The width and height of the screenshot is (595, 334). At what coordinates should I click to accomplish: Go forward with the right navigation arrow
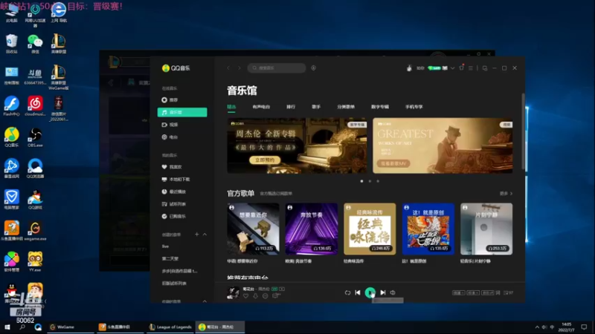coord(239,68)
